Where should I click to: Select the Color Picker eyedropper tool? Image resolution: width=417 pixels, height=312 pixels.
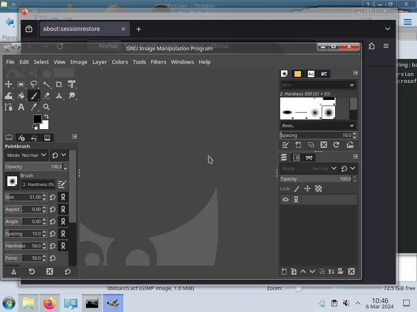34,107
